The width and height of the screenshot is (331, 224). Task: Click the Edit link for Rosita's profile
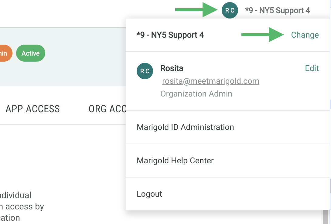tap(312, 68)
